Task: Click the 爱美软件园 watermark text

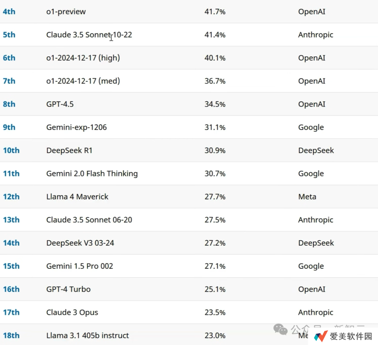Action: coord(351,337)
